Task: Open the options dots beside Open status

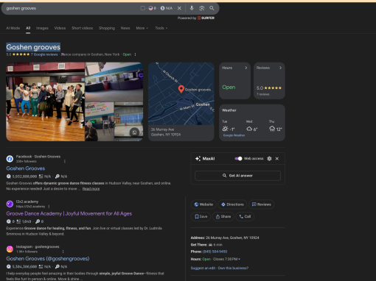Action: tap(135, 54)
